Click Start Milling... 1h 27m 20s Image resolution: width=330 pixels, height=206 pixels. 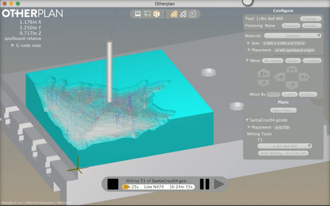283,153
